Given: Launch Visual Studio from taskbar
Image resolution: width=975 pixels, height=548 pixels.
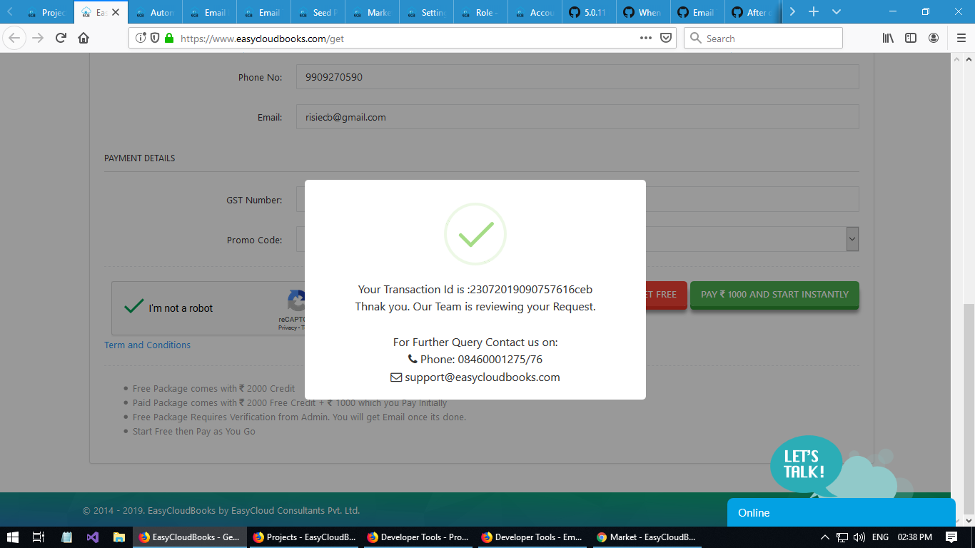Looking at the screenshot, I should [92, 537].
